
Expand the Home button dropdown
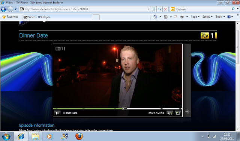(x=160, y=17)
